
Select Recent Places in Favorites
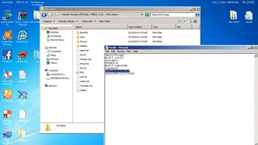pos(55,40)
